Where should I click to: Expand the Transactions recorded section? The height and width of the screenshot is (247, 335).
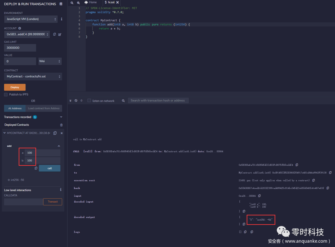pos(61,117)
